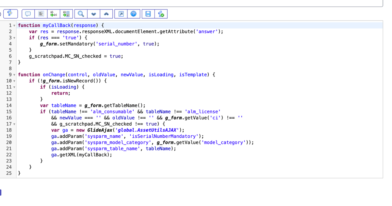Screen dimensions: 392x206
Task: Open the replace all icon
Action: coord(67,14)
